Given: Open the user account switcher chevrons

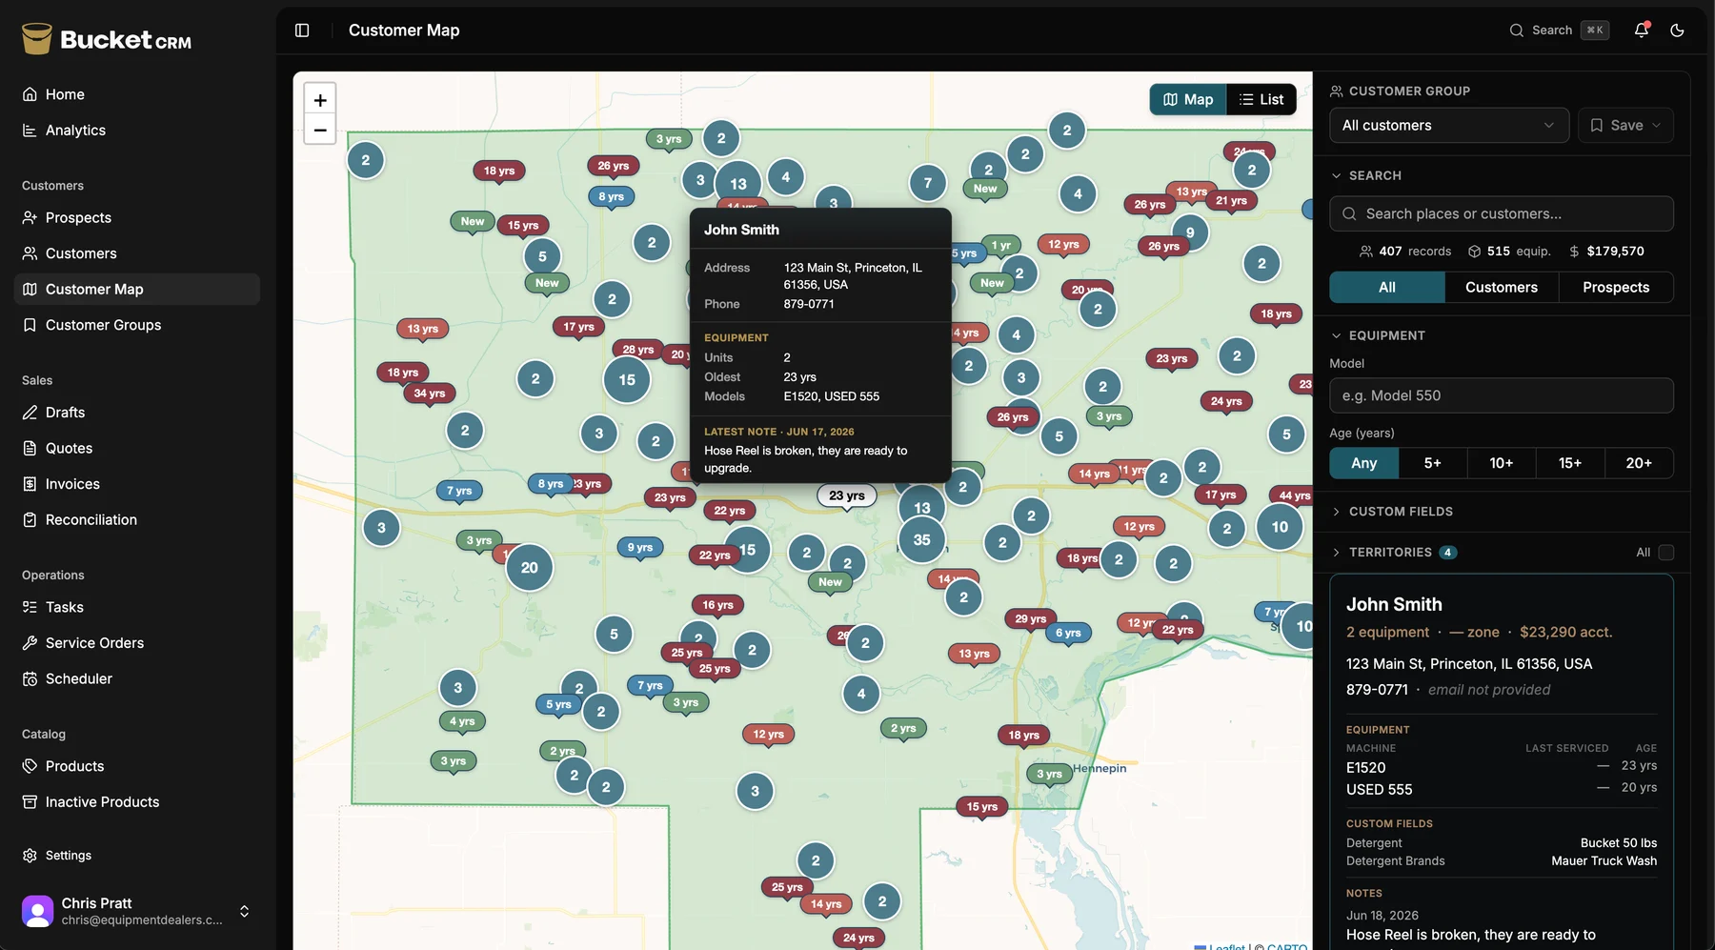Looking at the screenshot, I should [x=244, y=911].
